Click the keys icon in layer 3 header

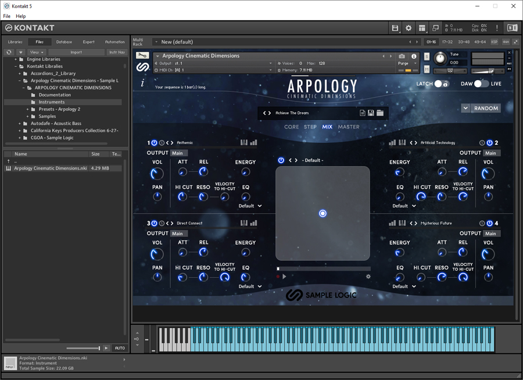(244, 223)
